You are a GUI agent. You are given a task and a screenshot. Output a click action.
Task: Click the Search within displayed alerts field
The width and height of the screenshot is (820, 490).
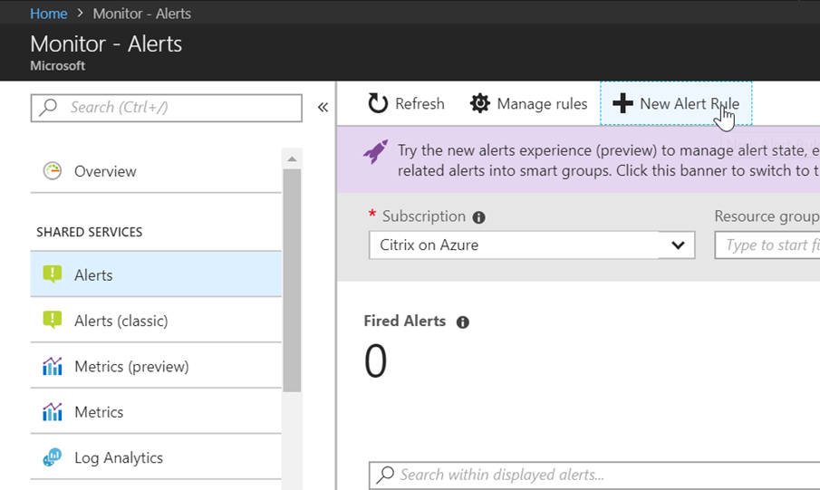click(594, 475)
